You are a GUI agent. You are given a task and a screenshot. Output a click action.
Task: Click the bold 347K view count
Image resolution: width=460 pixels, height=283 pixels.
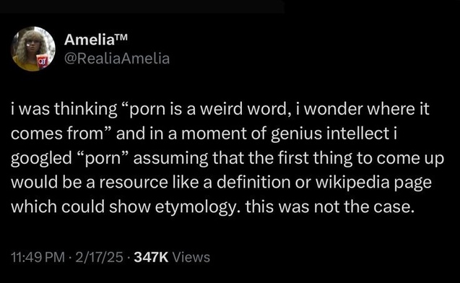tap(151, 257)
